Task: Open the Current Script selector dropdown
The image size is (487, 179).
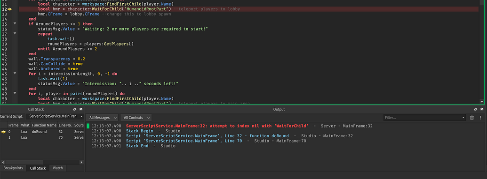Action: 55,116
